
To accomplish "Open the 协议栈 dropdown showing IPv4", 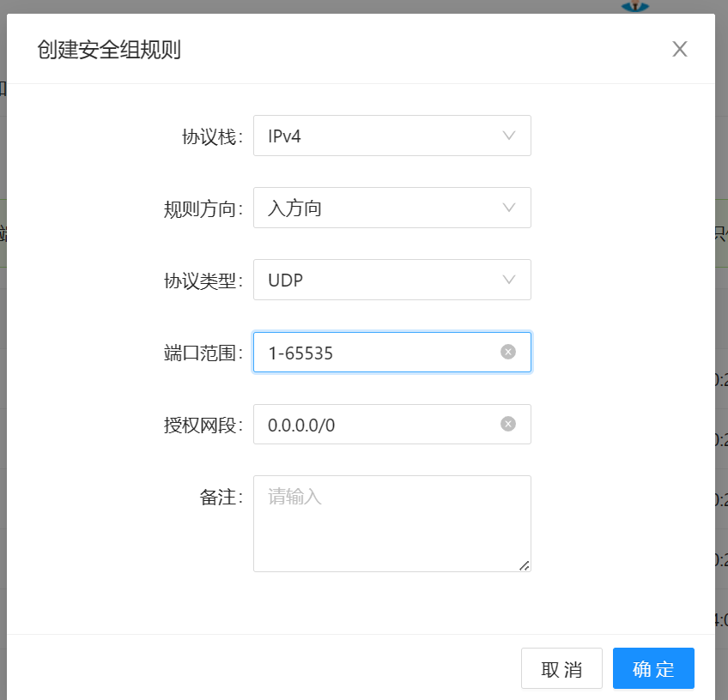I will click(378, 136).
